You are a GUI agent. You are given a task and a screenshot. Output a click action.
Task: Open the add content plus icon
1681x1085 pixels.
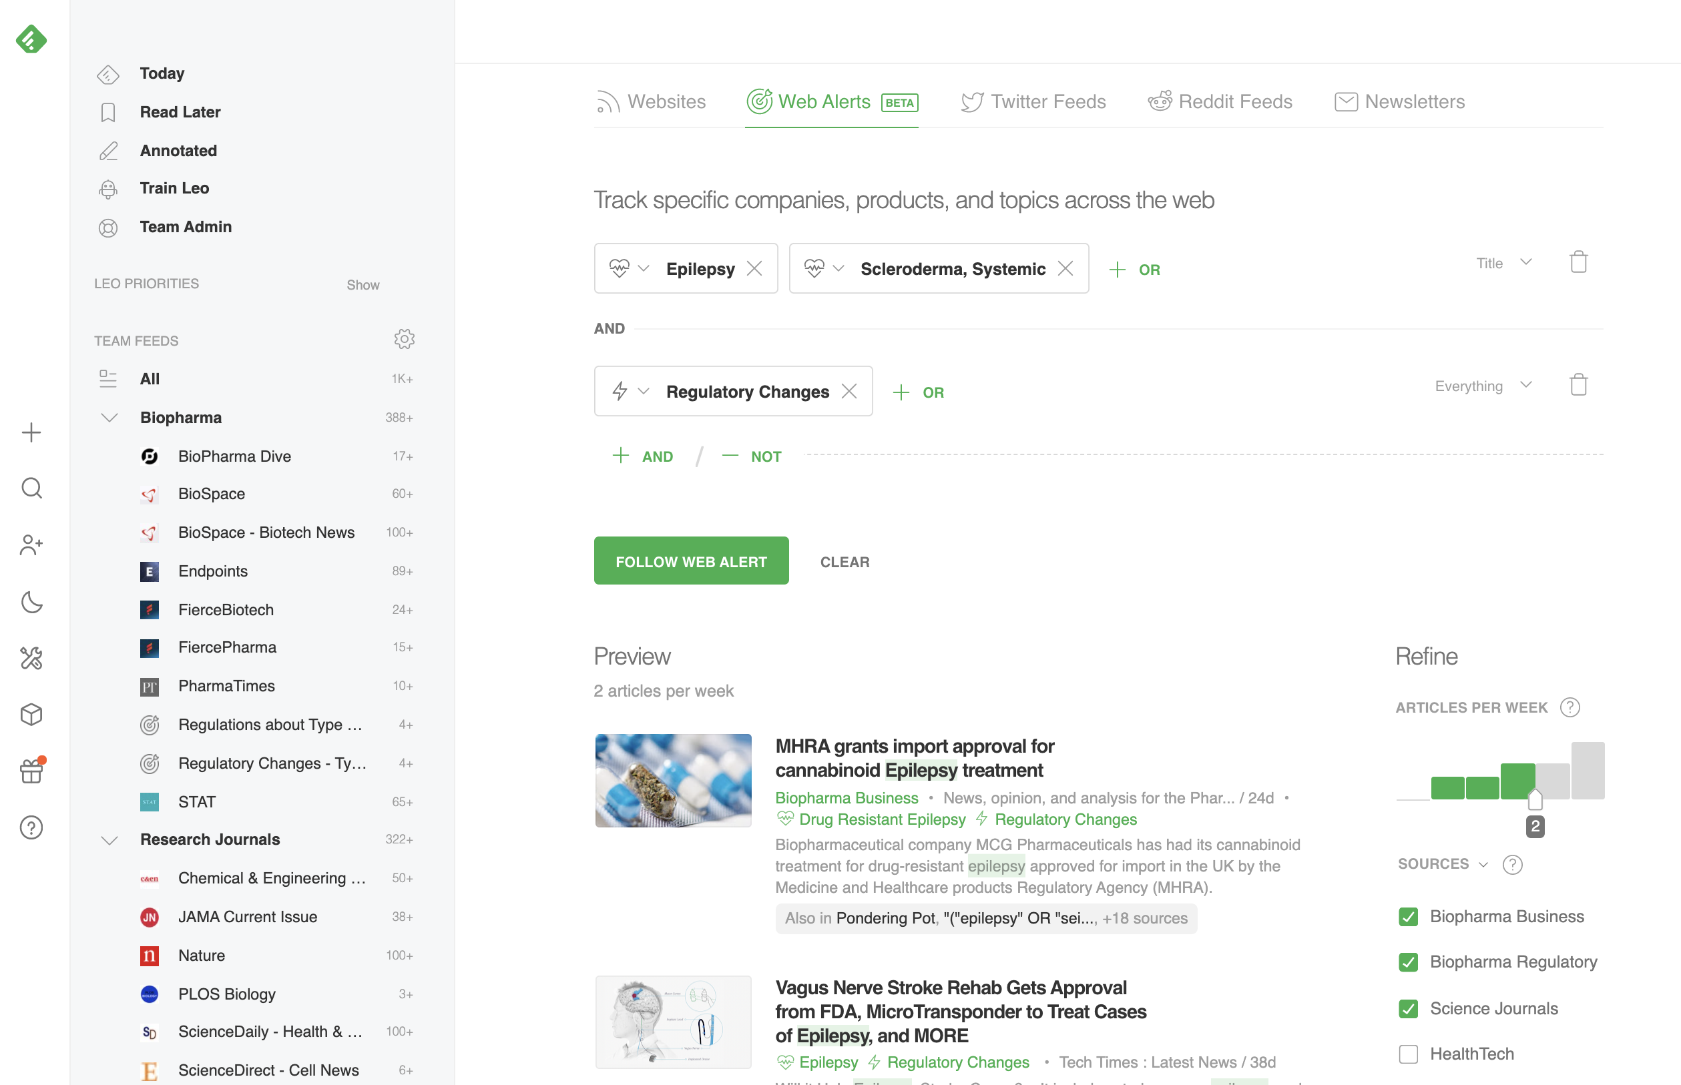[x=31, y=432]
